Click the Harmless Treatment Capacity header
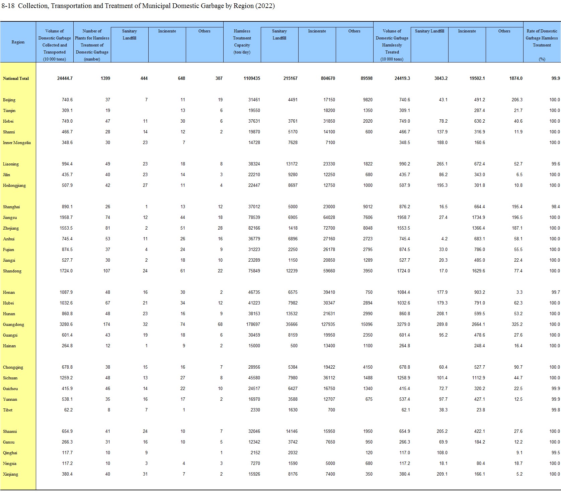This screenshot has width=561, height=501. tap(242, 41)
